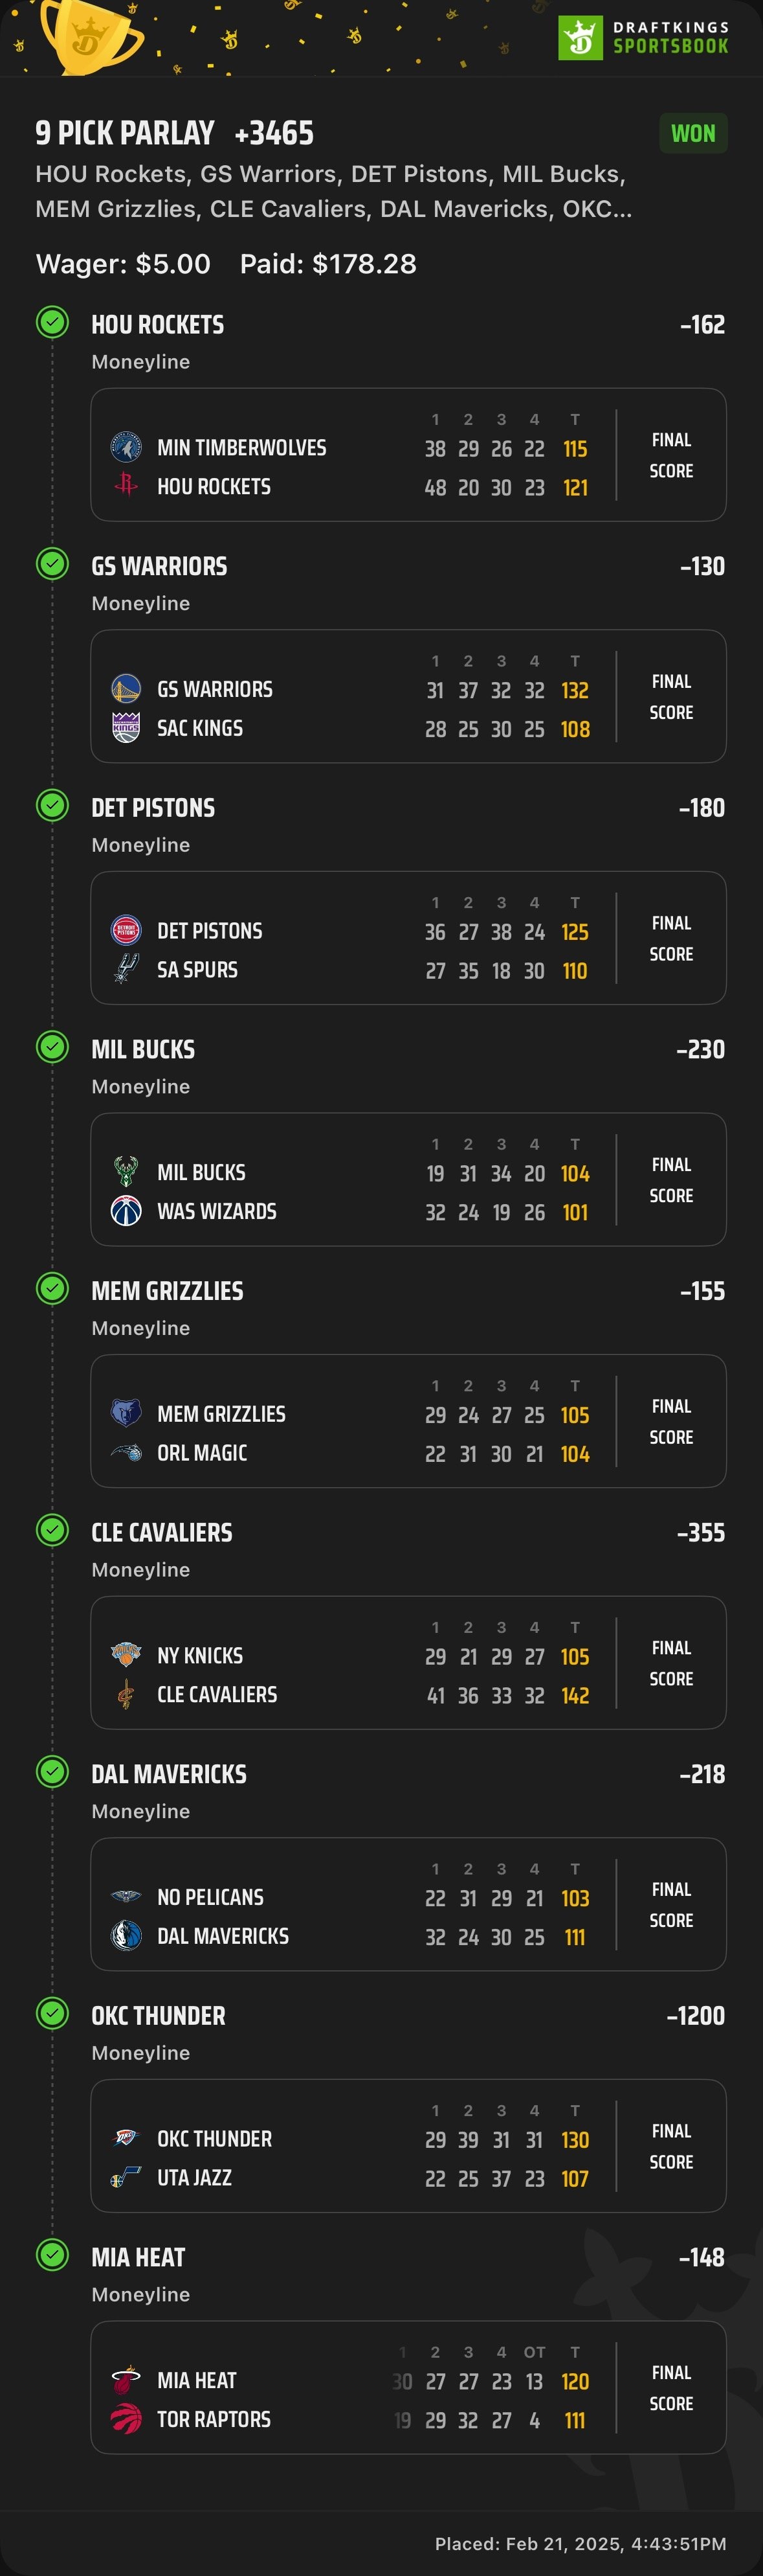Click the Sacramento Kings logo
The width and height of the screenshot is (763, 2576).
pos(126,727)
